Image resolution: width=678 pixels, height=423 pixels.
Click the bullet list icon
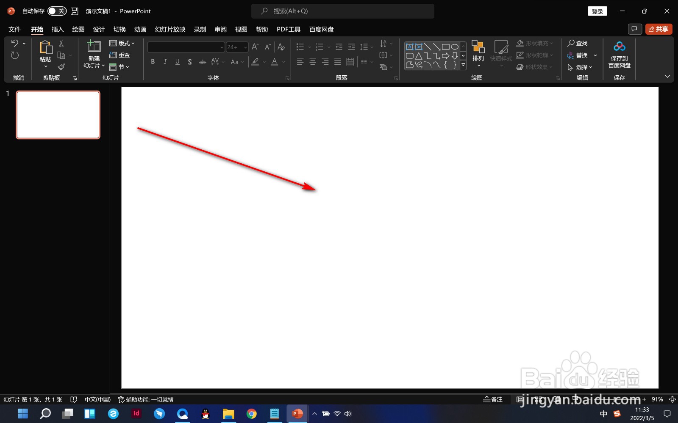(x=300, y=47)
